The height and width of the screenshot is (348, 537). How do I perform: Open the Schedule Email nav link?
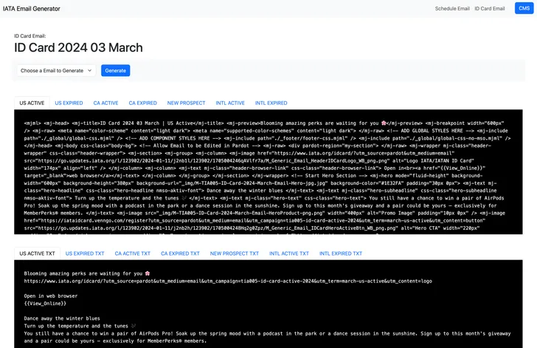tap(452, 9)
